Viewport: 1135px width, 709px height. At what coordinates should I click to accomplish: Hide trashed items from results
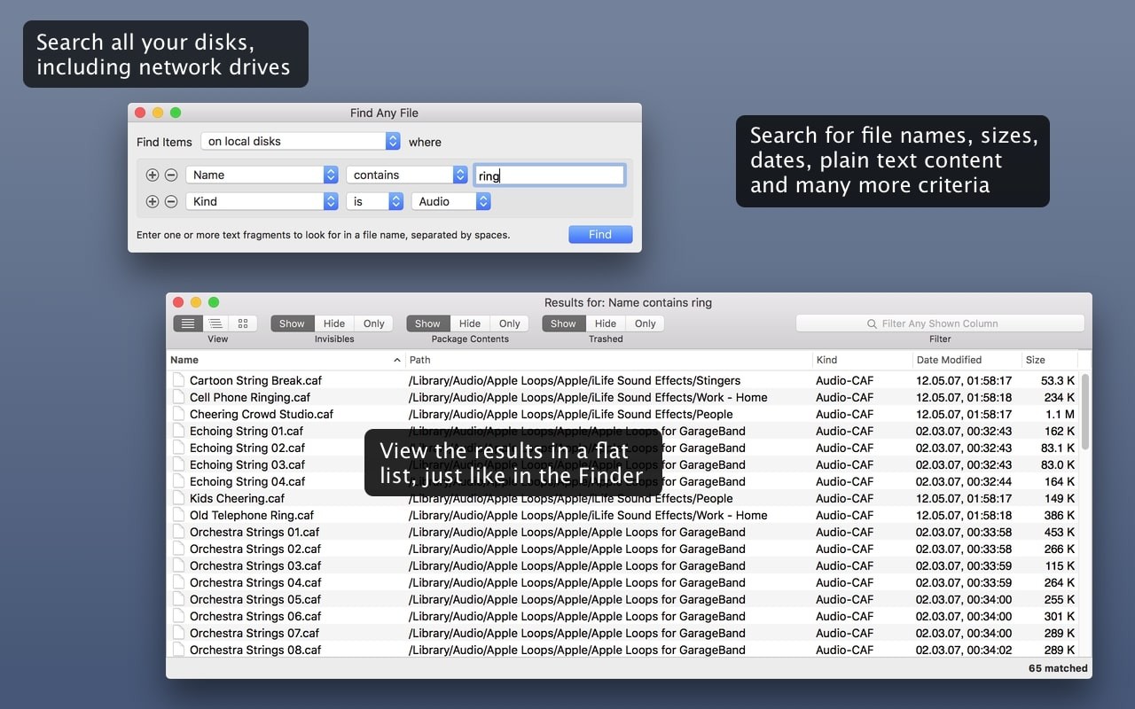tap(605, 323)
